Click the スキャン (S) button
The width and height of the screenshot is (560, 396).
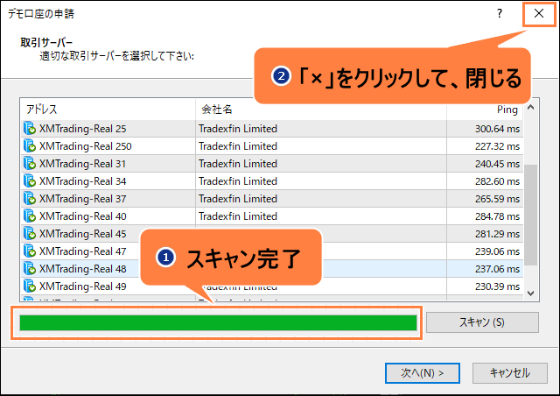tap(482, 322)
